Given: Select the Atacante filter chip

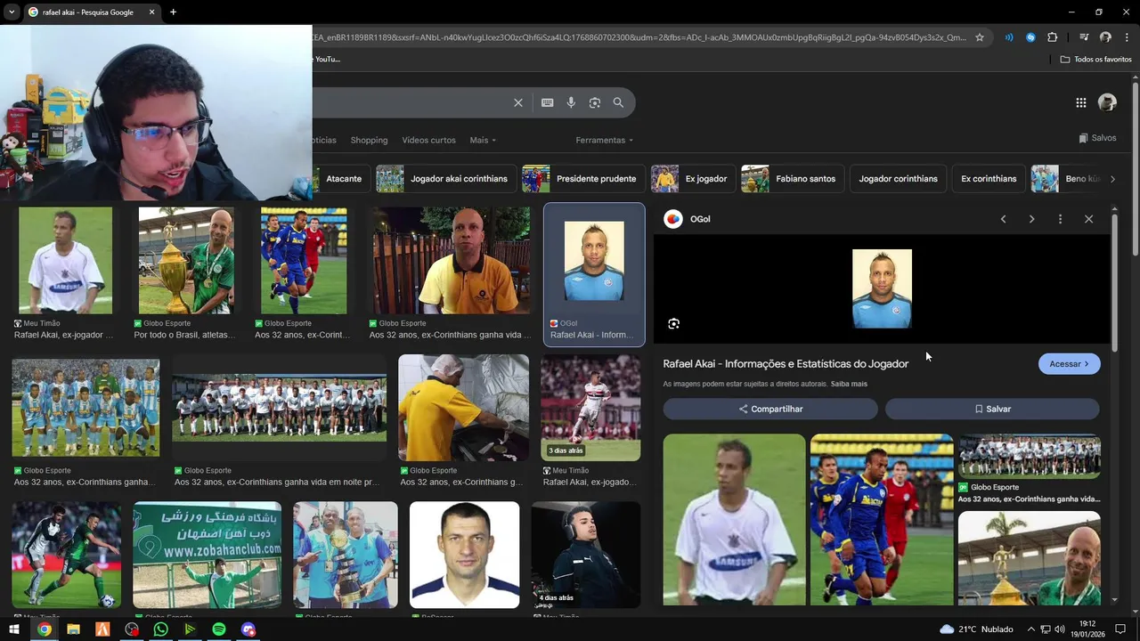Looking at the screenshot, I should pyautogui.click(x=344, y=179).
